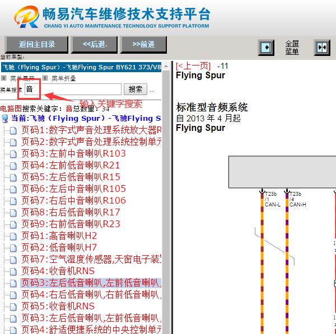The image size is (336, 334).
Task: Click document icon of 页码2:数字式声音处理系统控制单元
Action: [13, 142]
